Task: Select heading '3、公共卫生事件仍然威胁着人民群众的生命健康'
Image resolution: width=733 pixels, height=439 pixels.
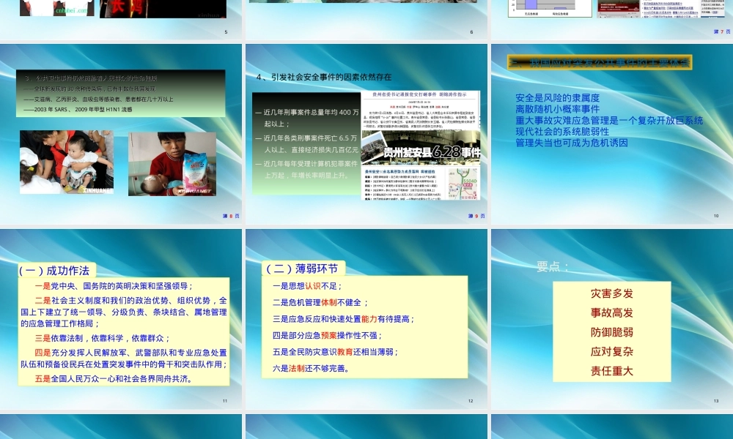Action: [91, 78]
